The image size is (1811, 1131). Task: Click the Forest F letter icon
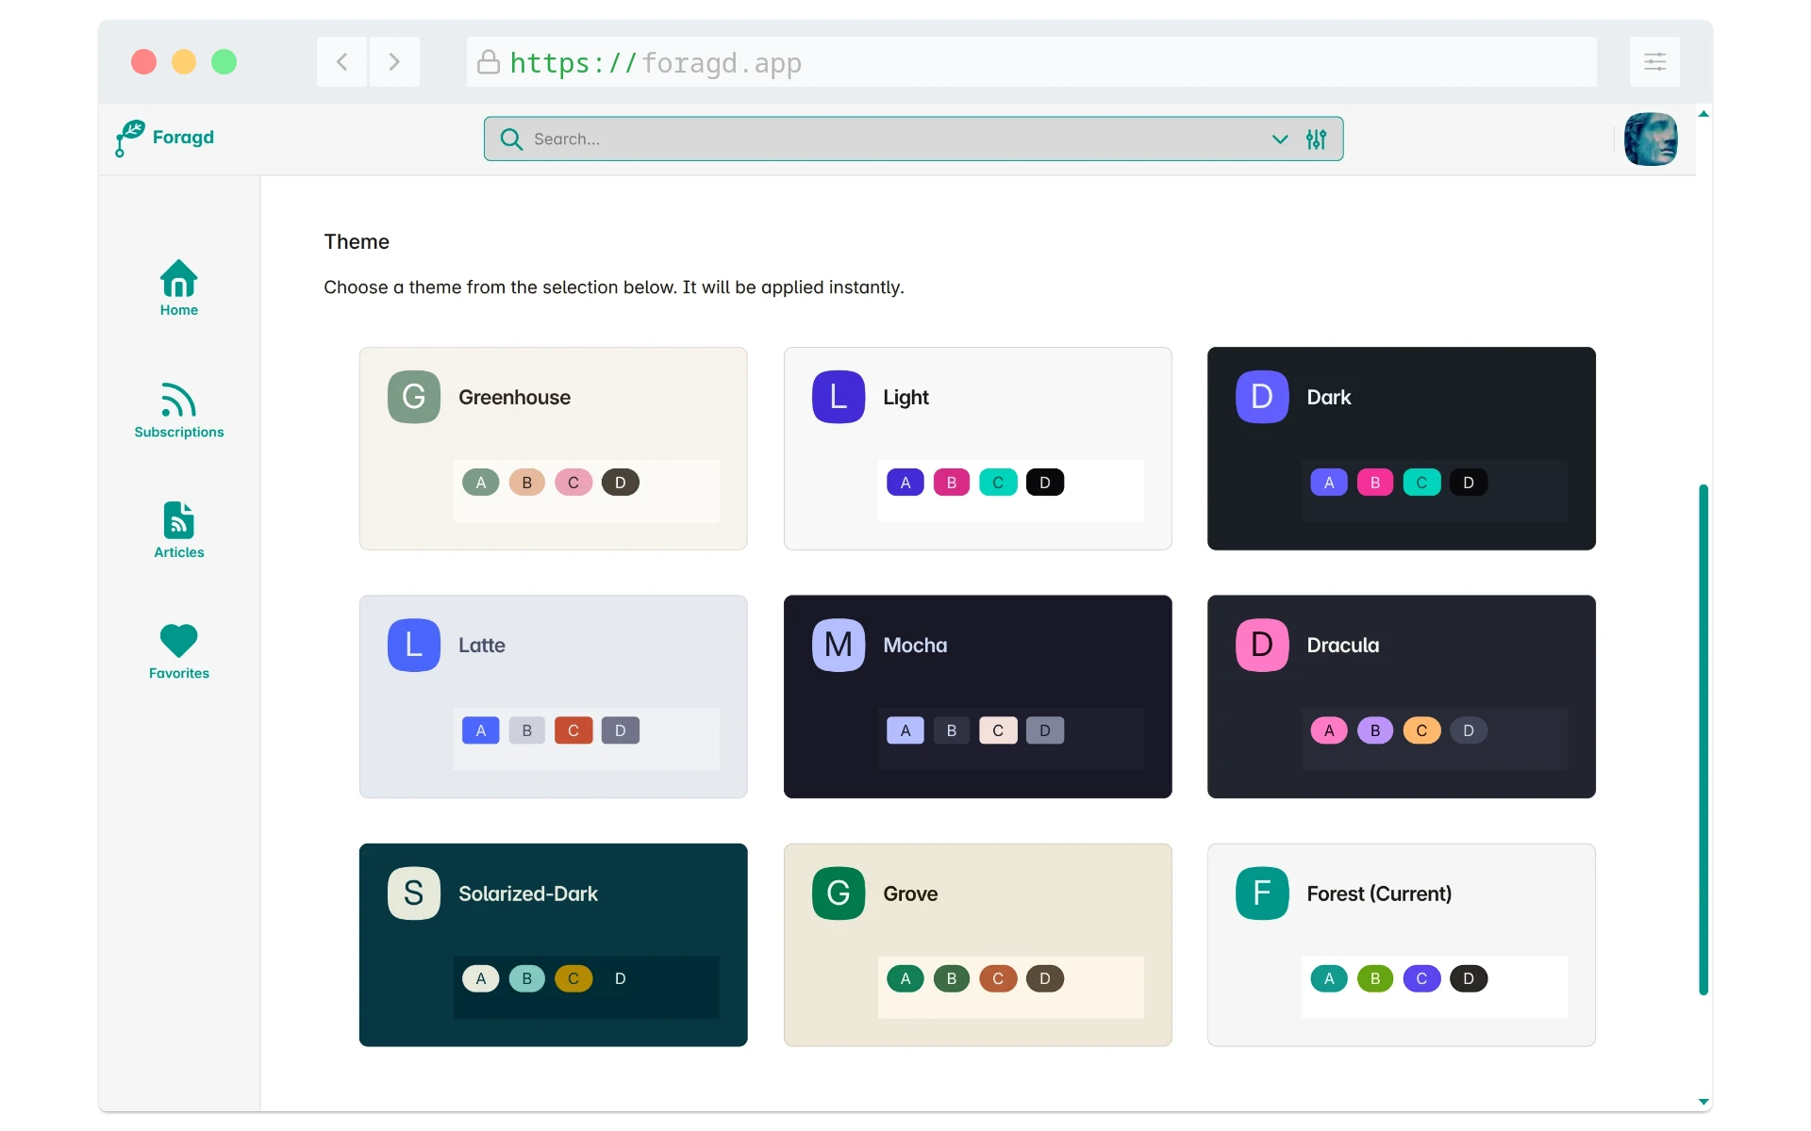(x=1262, y=893)
